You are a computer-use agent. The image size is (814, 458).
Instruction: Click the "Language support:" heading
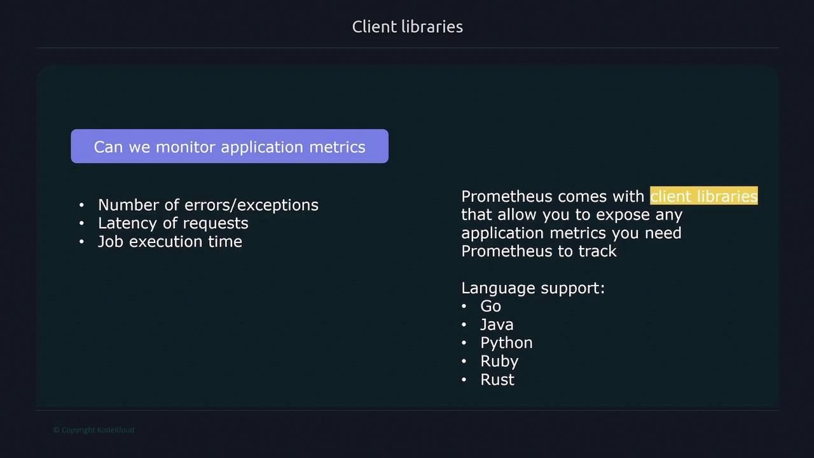point(533,288)
